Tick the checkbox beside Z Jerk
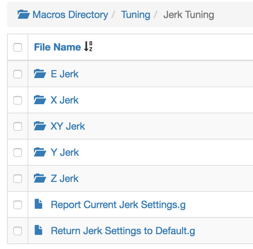Screen dimensions: 253x249 point(18,179)
